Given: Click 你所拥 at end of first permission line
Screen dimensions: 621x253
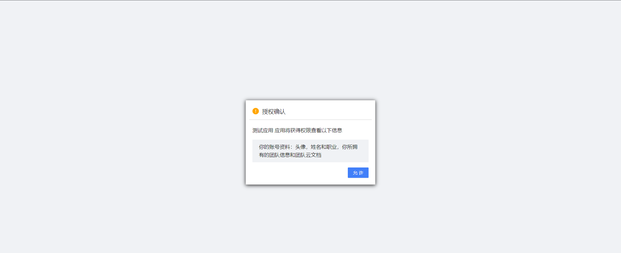Looking at the screenshot, I should tap(349, 147).
